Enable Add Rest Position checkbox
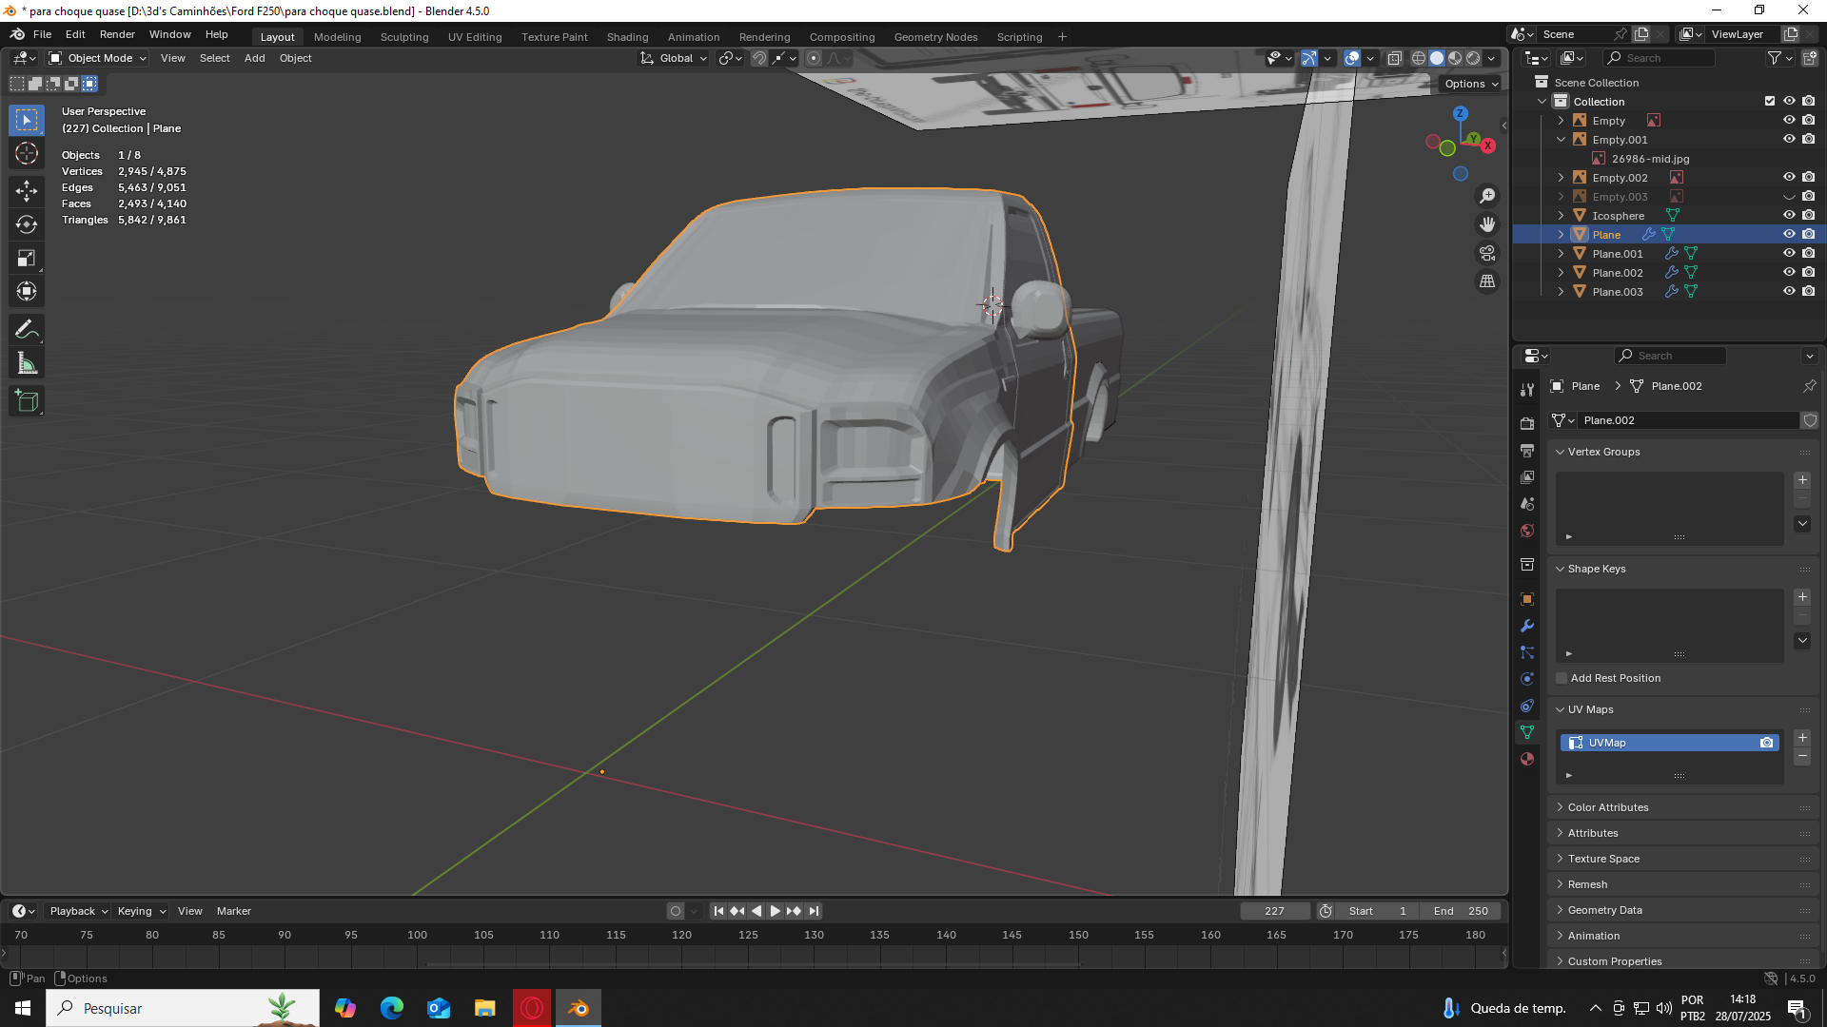 [1562, 678]
